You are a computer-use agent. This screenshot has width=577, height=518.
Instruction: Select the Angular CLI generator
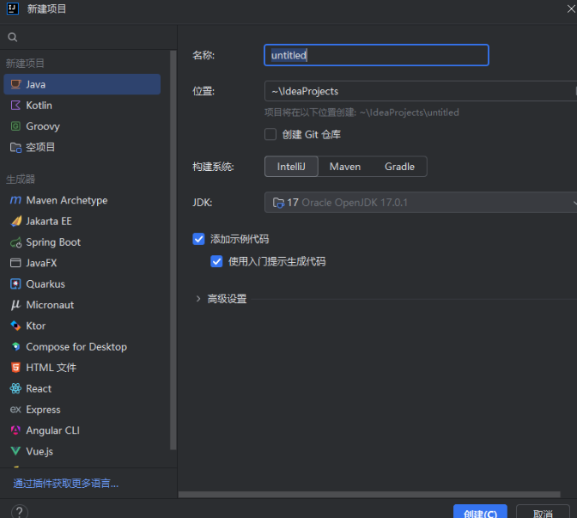[x=82, y=430]
